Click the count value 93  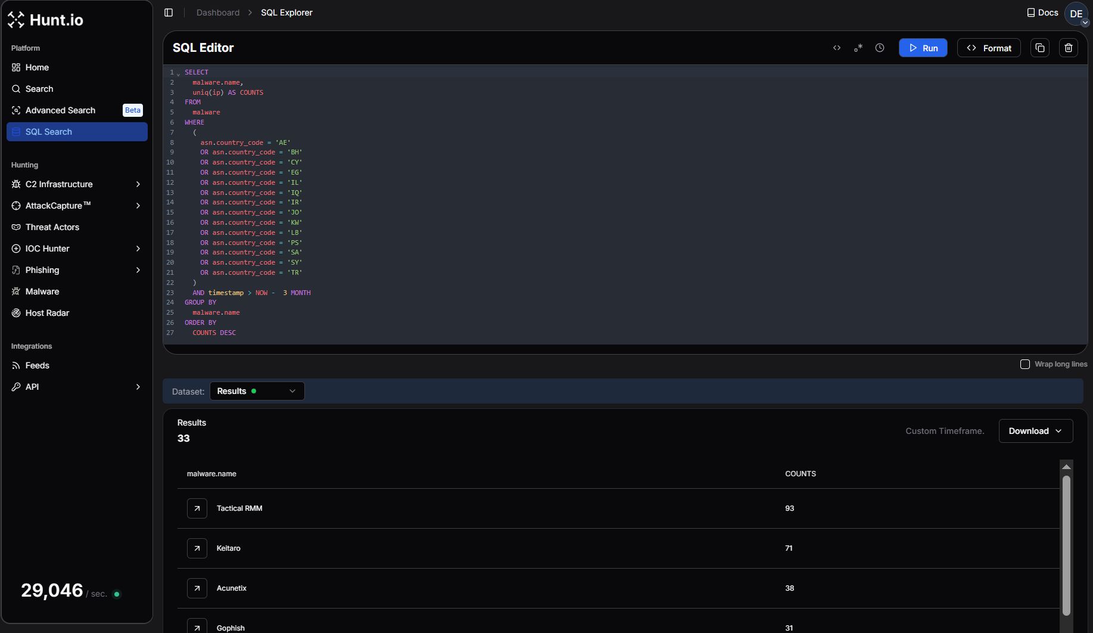790,508
